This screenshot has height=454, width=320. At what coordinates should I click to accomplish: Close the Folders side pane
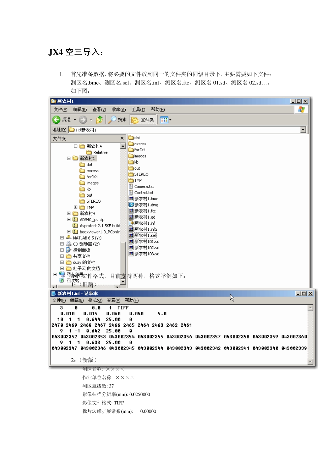122,138
